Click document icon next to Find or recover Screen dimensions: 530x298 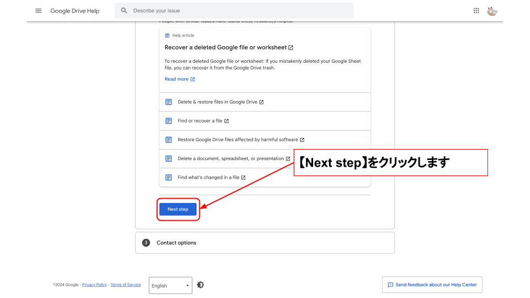[169, 121]
